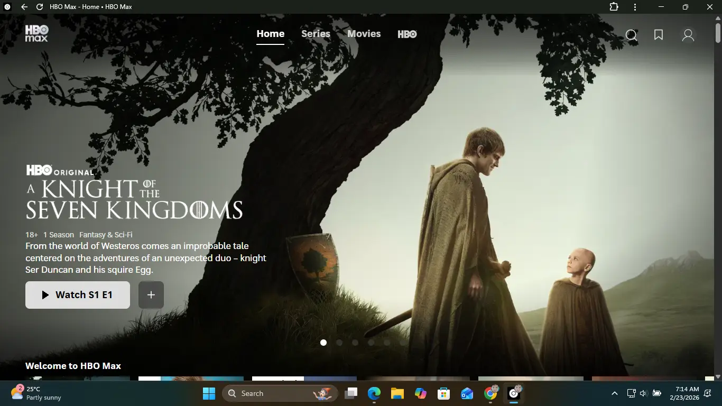Open the three-dot app menu
The image size is (722, 406).
tap(635, 7)
